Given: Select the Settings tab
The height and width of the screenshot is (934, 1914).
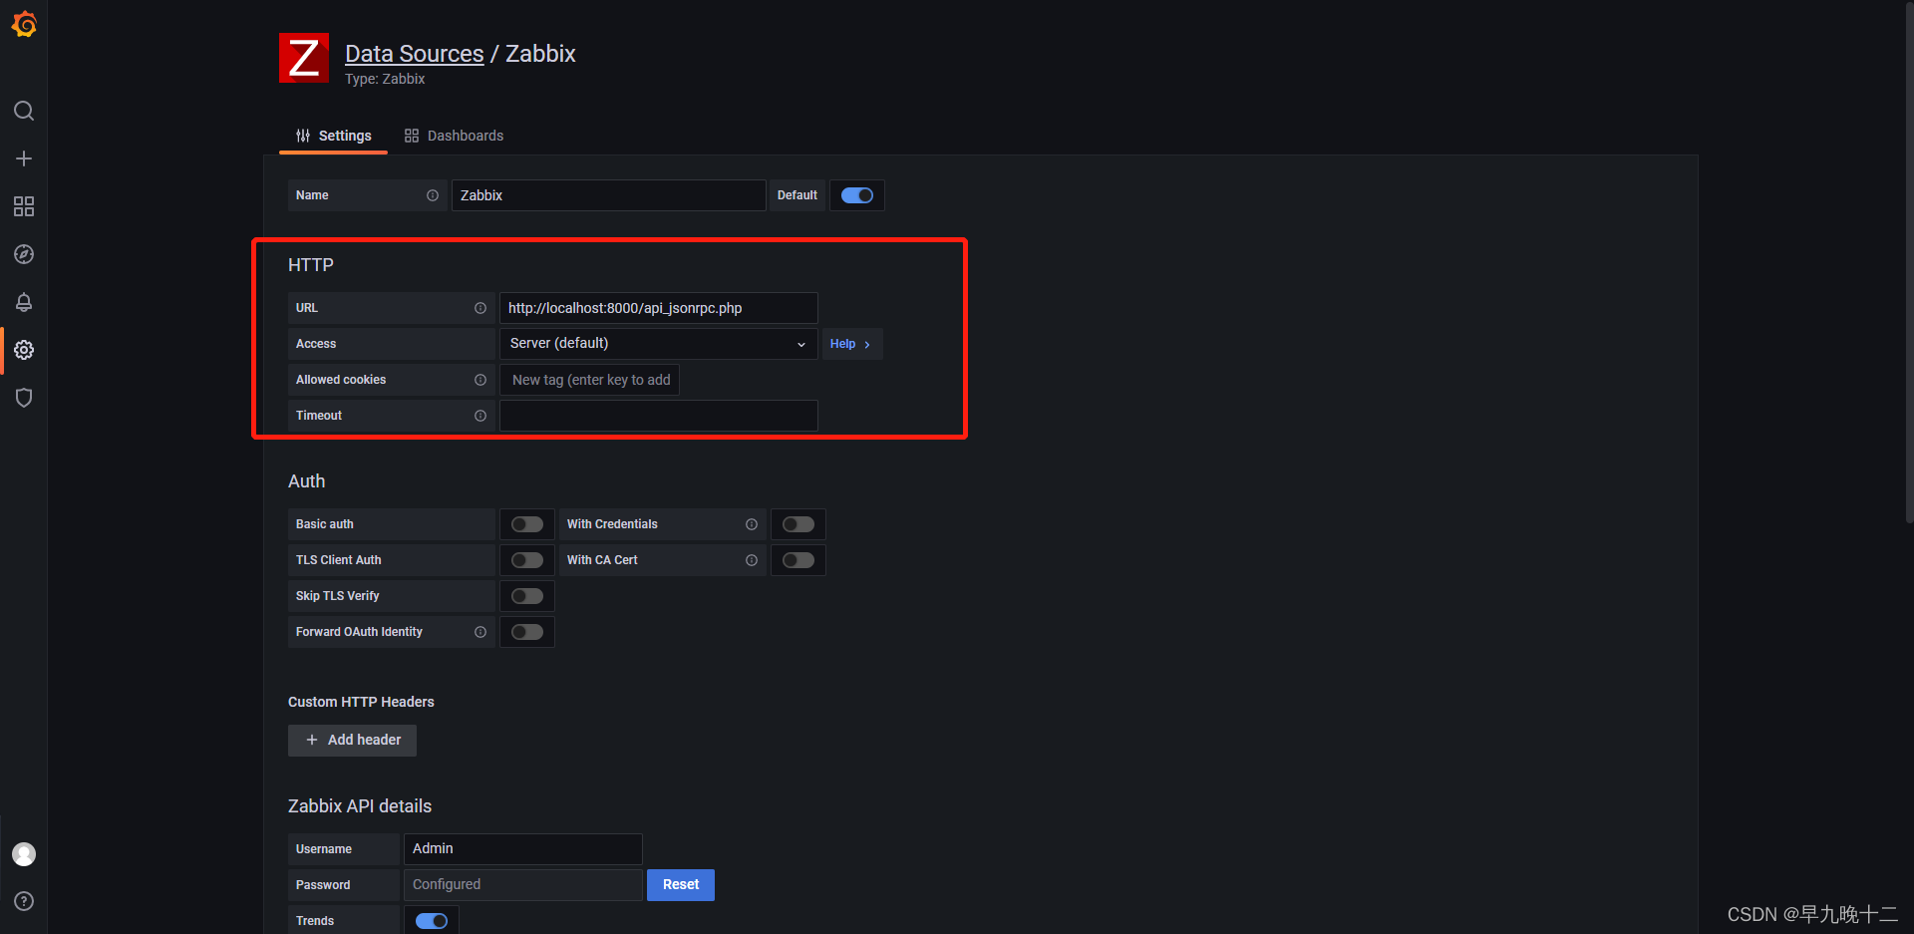Looking at the screenshot, I should (x=344, y=136).
